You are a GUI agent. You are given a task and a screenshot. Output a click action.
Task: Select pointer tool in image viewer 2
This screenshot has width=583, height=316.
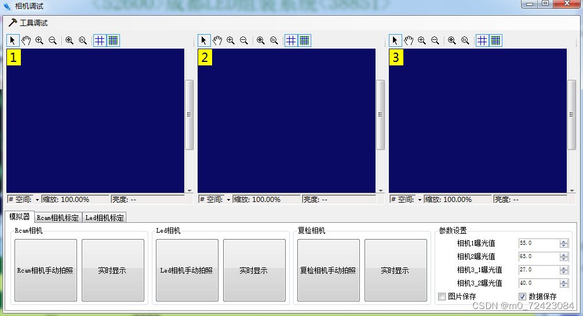click(204, 41)
